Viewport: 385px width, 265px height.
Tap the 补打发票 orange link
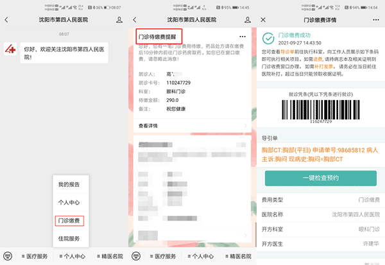[x=323, y=67]
